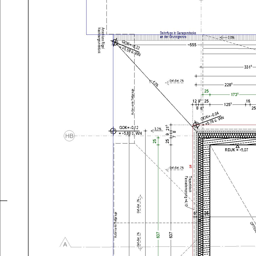Viewport: 256px width, 256px height.
Task: Select the green 637 vertical dimension
Action: pyautogui.click(x=158, y=235)
